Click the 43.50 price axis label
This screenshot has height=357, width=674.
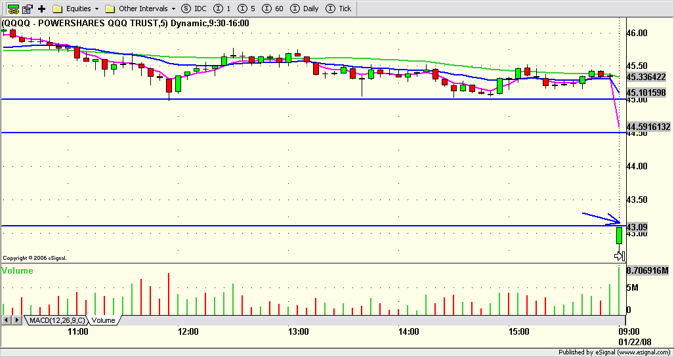(638, 199)
